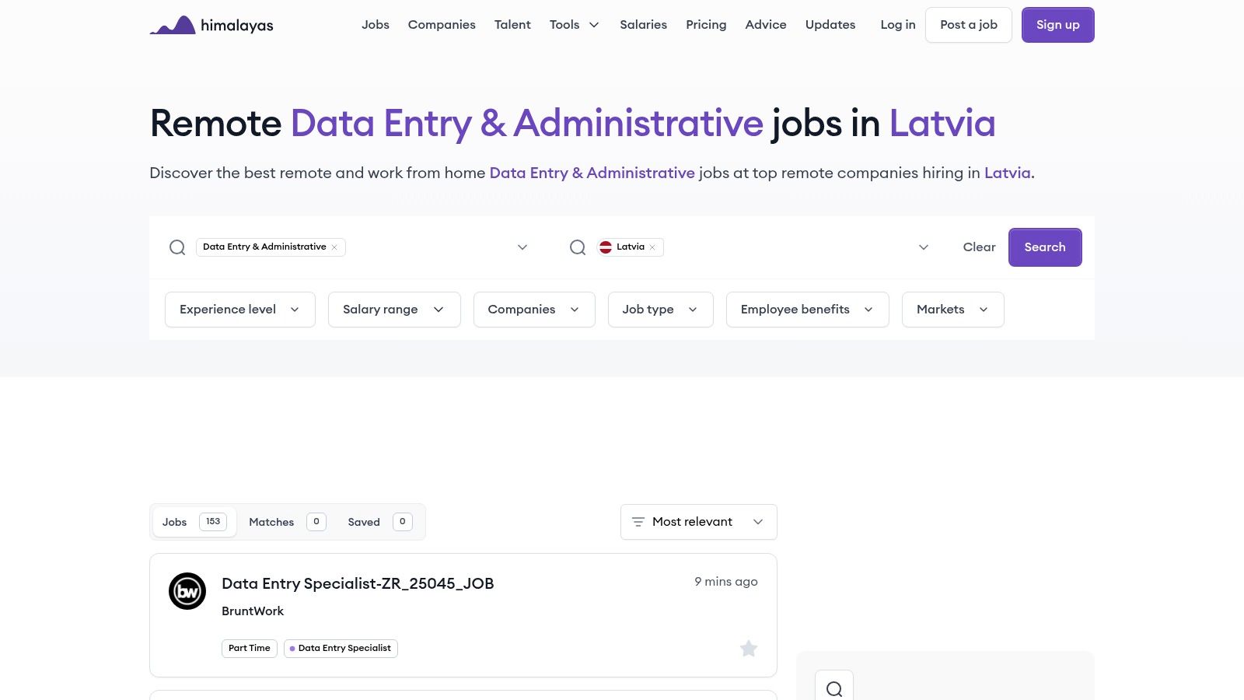Click the Log in link
Screen dimensions: 1244x700
pos(898,25)
